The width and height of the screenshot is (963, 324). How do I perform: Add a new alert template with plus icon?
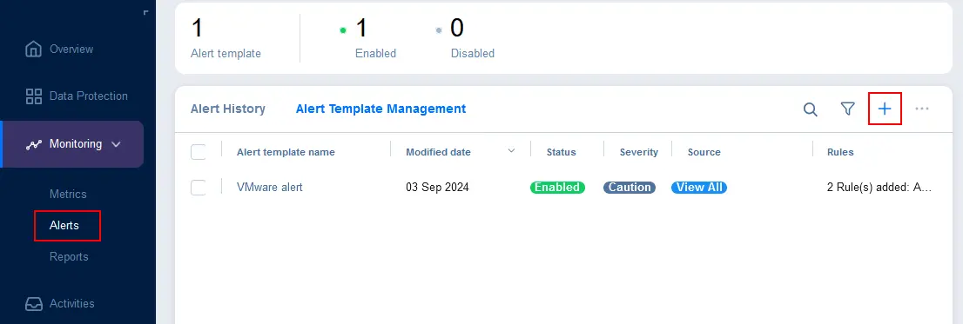click(x=885, y=109)
